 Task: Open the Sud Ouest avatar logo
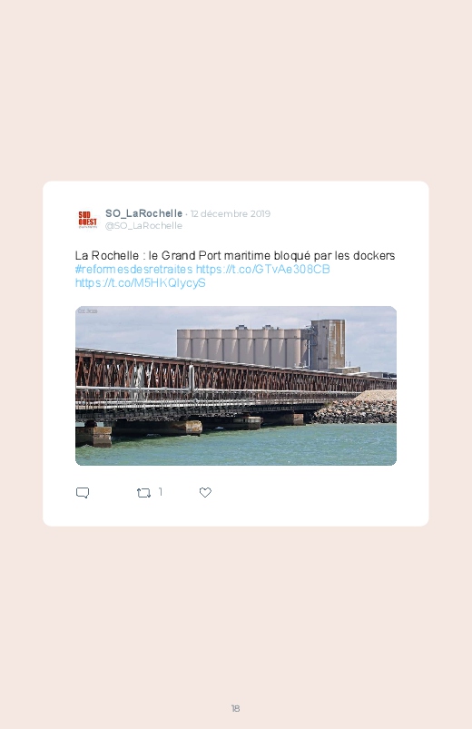coord(87,220)
